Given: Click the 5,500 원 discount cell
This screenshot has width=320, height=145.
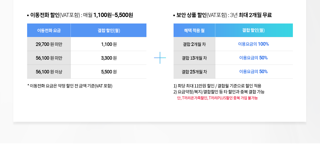Looking at the screenshot, I should (109, 72).
